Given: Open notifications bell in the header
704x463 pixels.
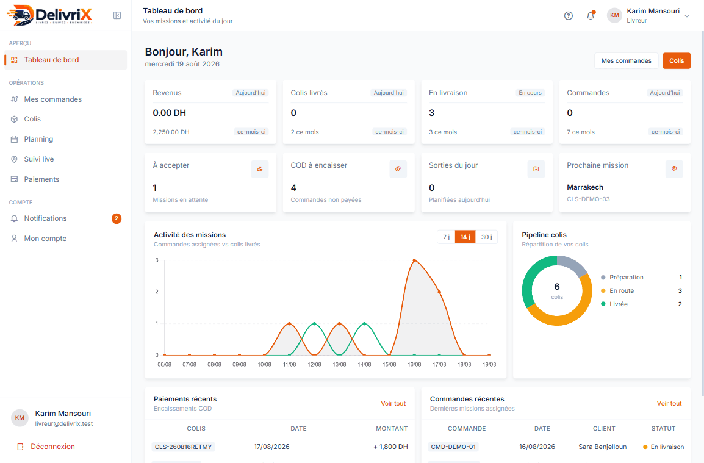Looking at the screenshot, I should tap(591, 16).
